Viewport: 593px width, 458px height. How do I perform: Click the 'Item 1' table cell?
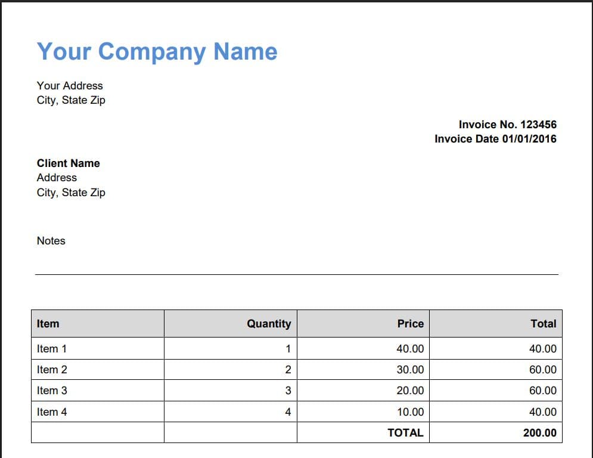52,349
